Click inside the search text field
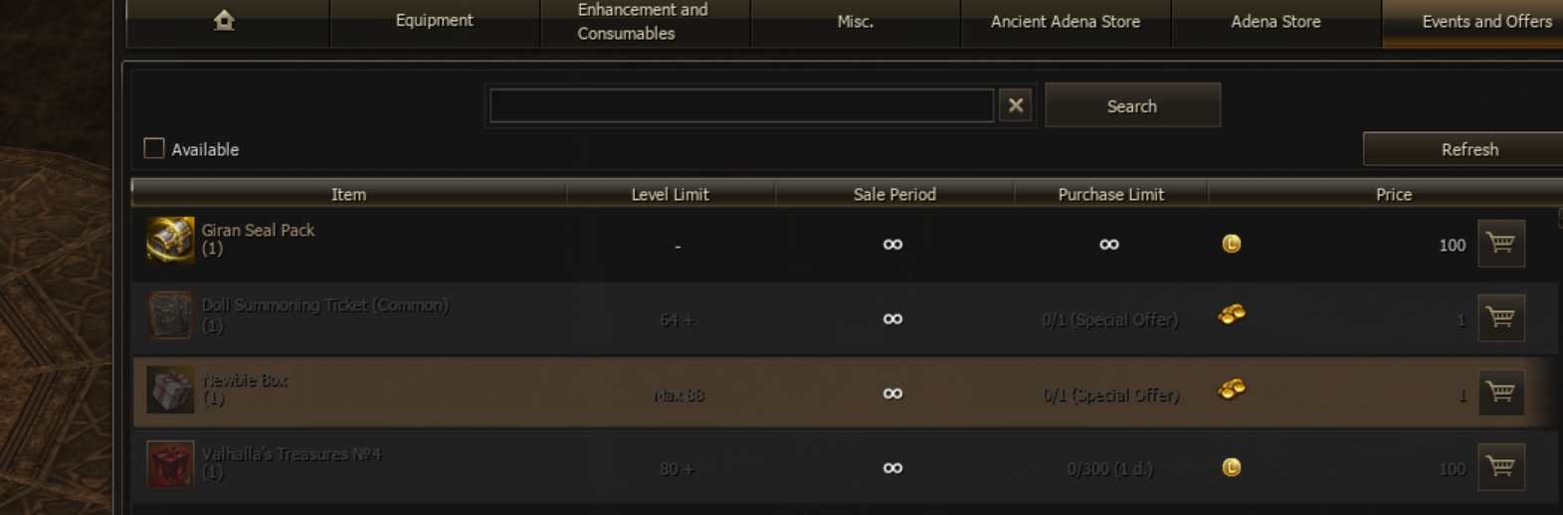The image size is (1563, 515). tap(741, 105)
